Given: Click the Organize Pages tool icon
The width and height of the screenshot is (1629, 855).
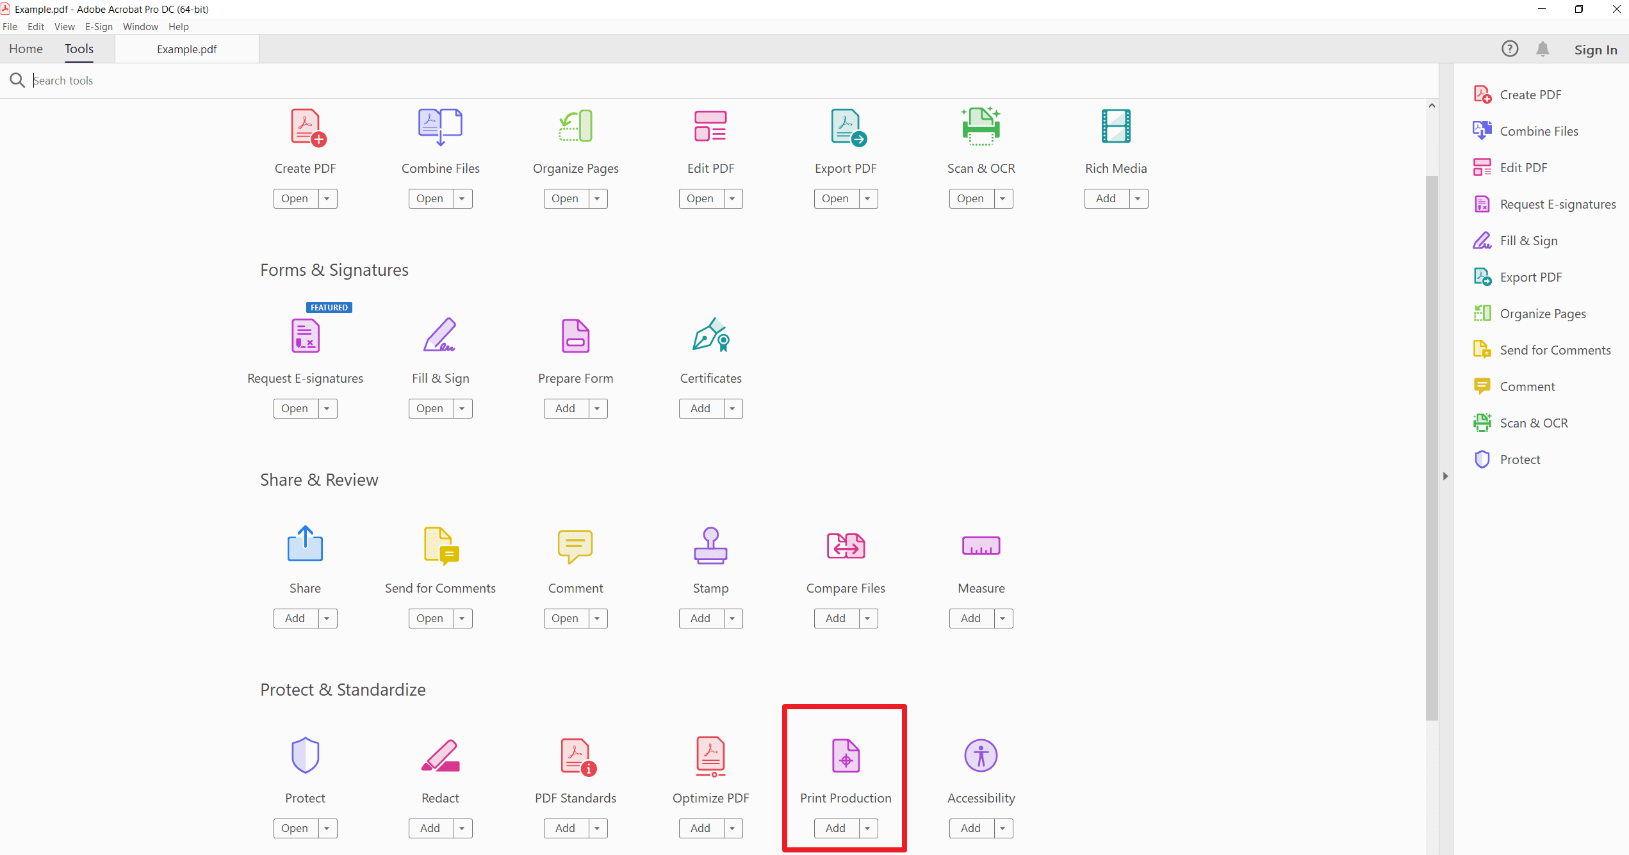Looking at the screenshot, I should [575, 126].
